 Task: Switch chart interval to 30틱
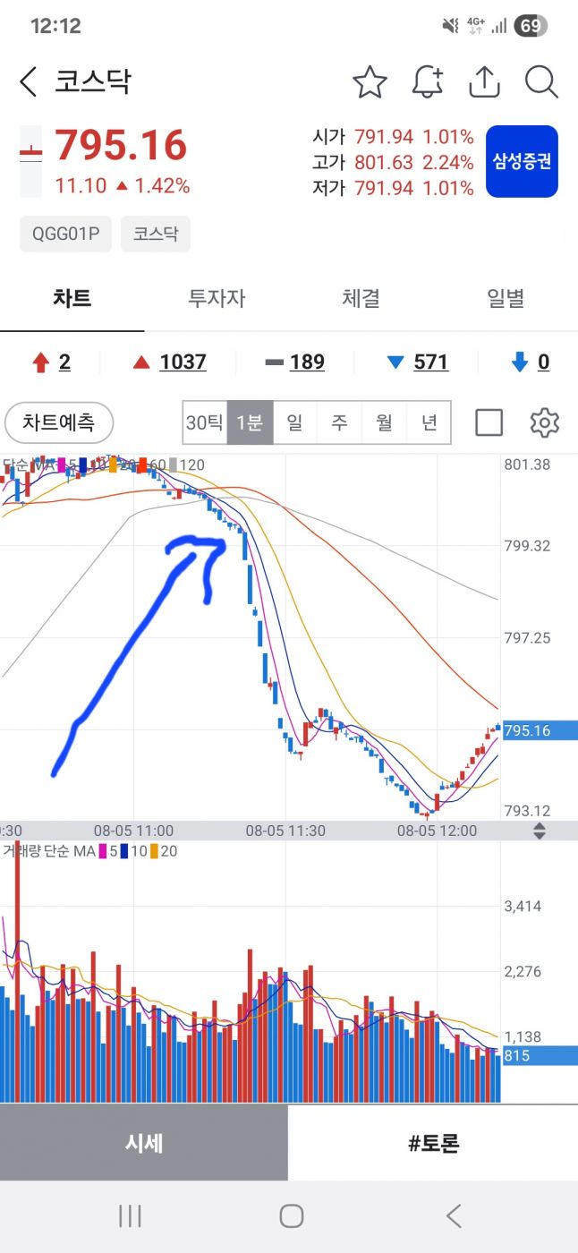[x=205, y=422]
